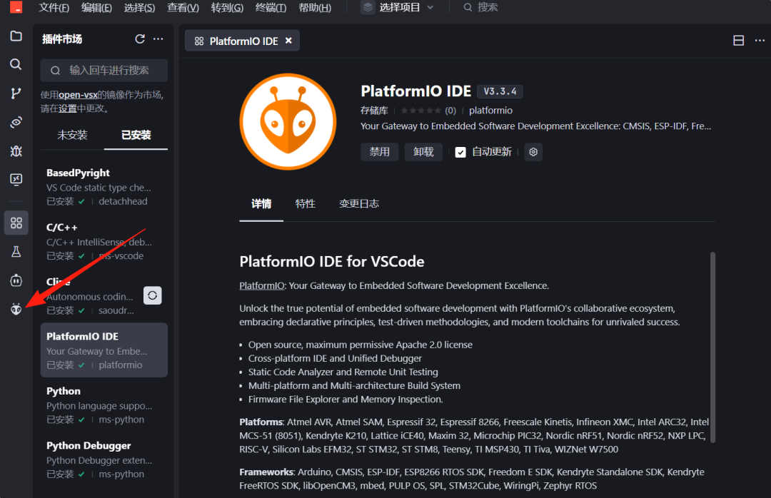Image resolution: width=771 pixels, height=498 pixels.
Task: Open the plugin market more actions menu
Action: [x=158, y=39]
